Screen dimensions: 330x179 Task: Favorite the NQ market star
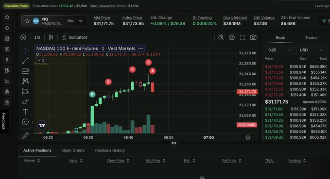click(x=27, y=21)
